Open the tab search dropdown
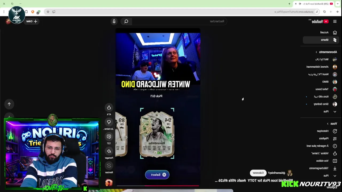The width and height of the screenshot is (342, 192). (338, 4)
